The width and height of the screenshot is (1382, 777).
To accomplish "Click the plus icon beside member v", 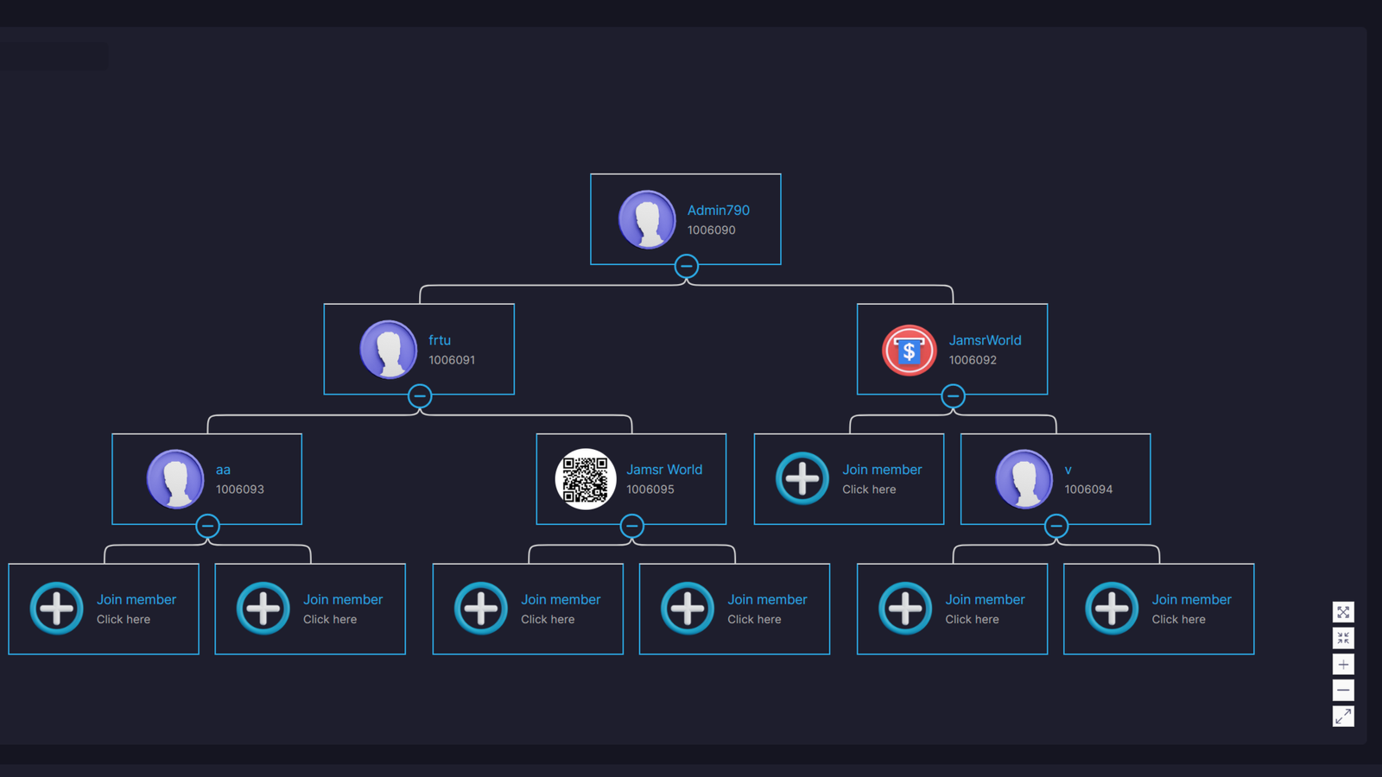I will click(x=802, y=478).
